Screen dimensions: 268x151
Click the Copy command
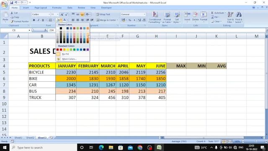pos(15,17)
